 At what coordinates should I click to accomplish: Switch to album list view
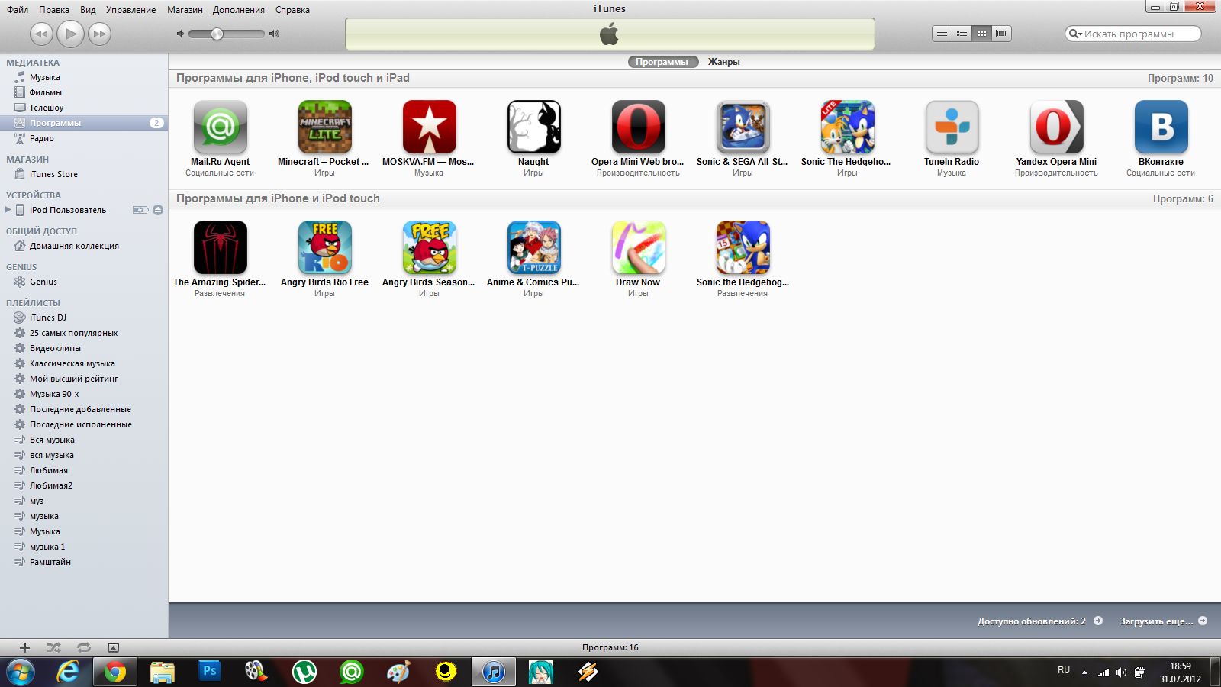click(962, 34)
